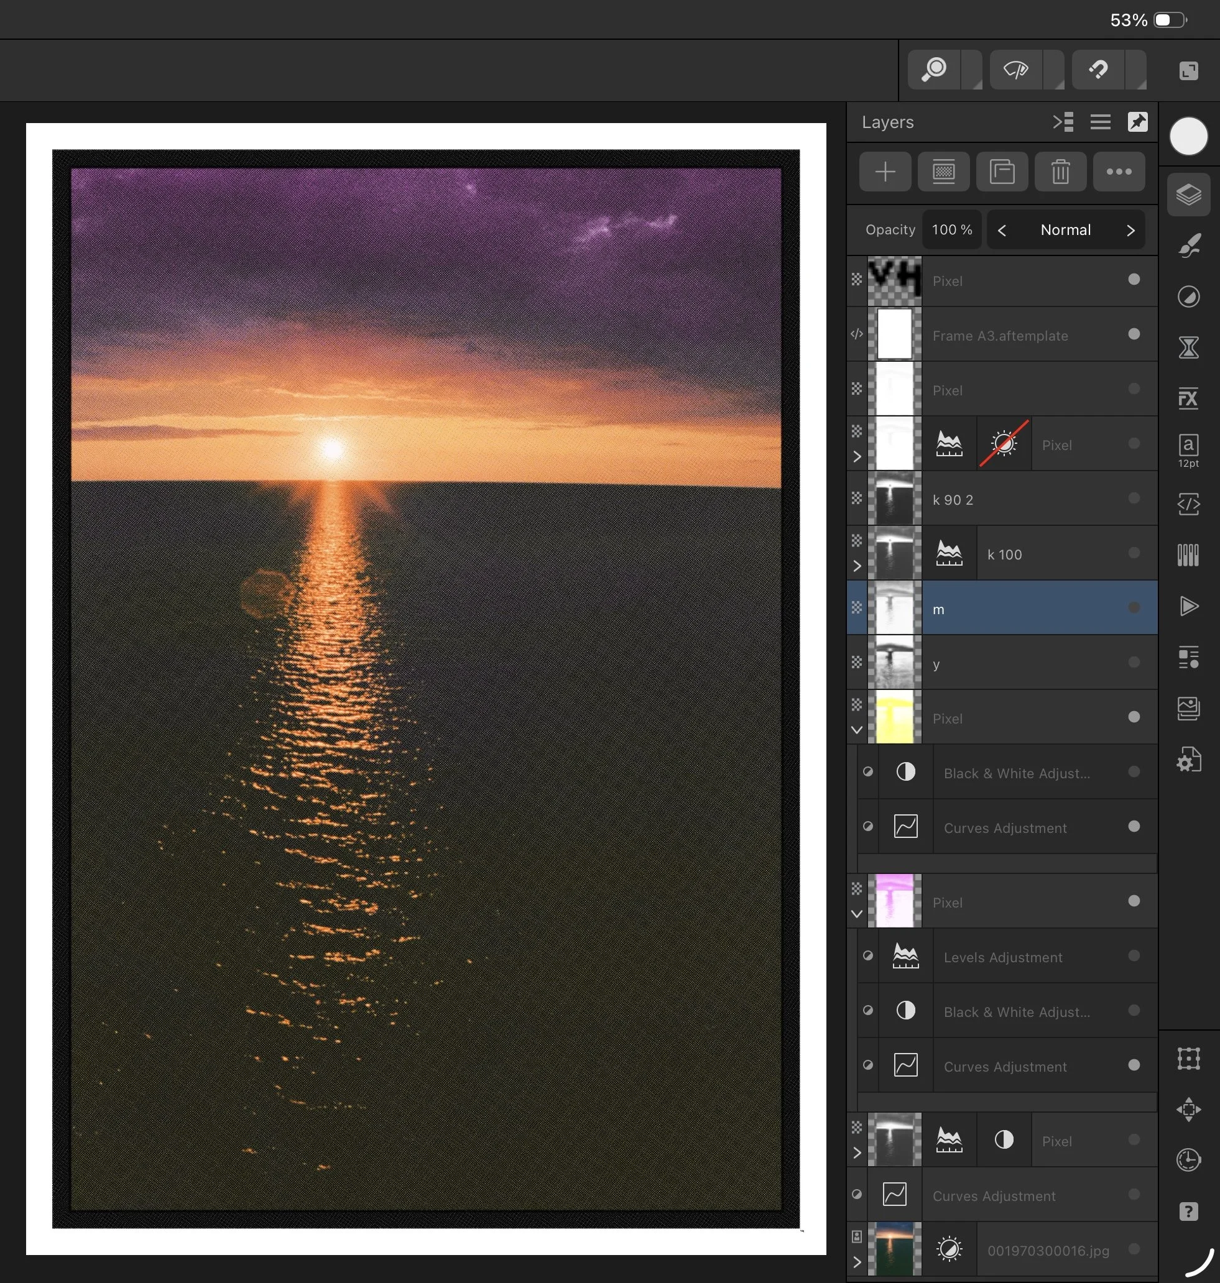Delete selected layer with trash icon
This screenshot has width=1220, height=1283.
click(x=1060, y=172)
